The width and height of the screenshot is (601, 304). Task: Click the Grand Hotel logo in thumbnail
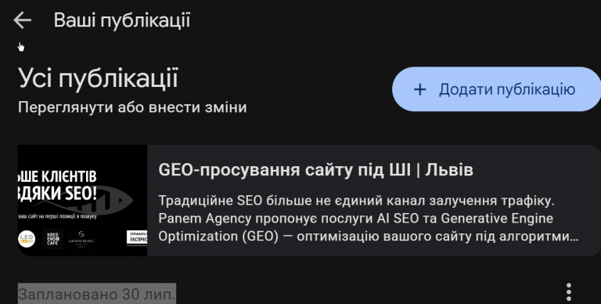[81, 239]
